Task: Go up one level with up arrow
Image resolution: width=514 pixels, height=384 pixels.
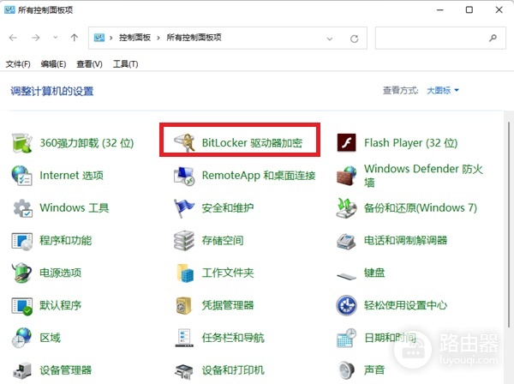Action: 75,38
